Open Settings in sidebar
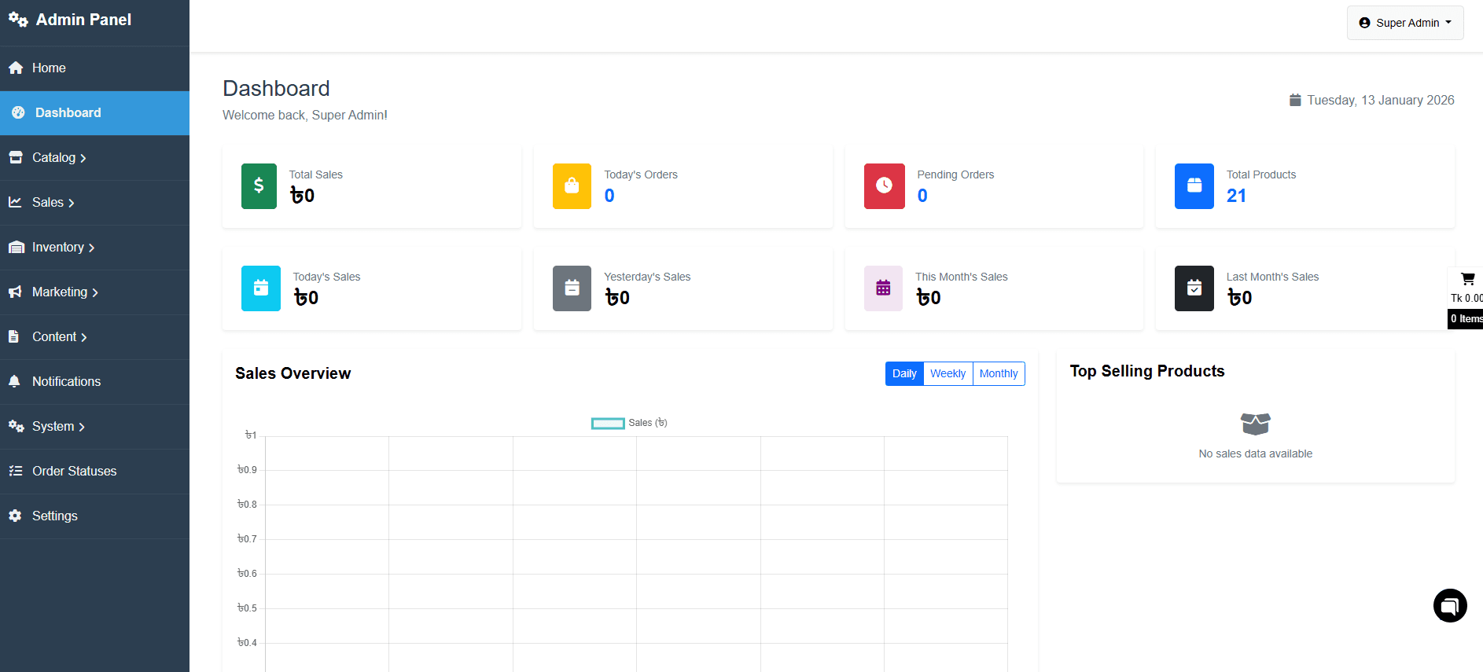Image resolution: width=1483 pixels, height=672 pixels. coord(94,516)
